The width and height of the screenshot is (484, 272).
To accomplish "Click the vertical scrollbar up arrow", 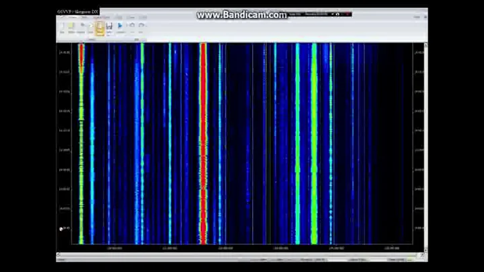I will [426, 45].
